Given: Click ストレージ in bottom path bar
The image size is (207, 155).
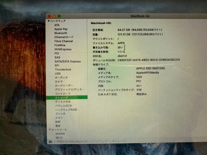Looking at the screenshot, I should point(119,141).
